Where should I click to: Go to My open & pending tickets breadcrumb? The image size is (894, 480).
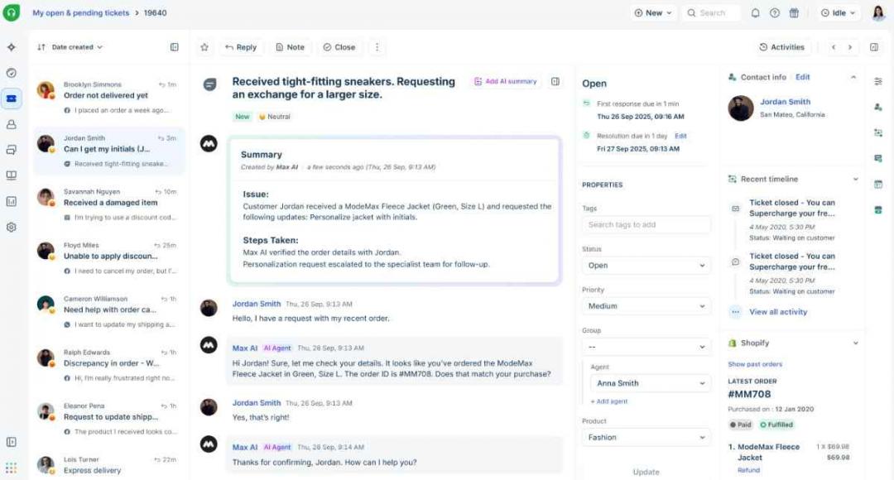(80, 12)
